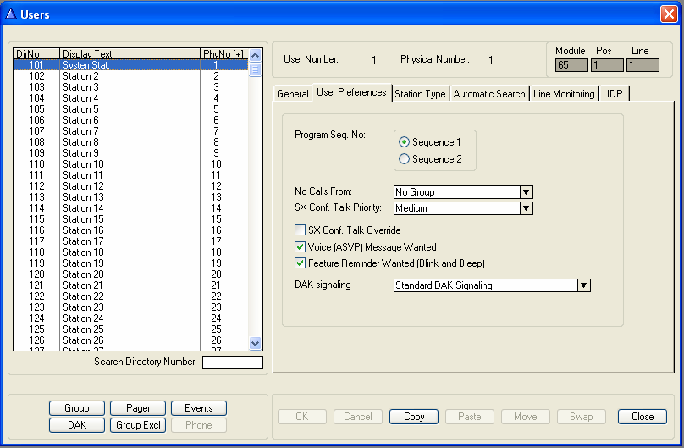Expand SX Conf. Talk Priority dropdown
684x448 pixels.
pos(526,208)
